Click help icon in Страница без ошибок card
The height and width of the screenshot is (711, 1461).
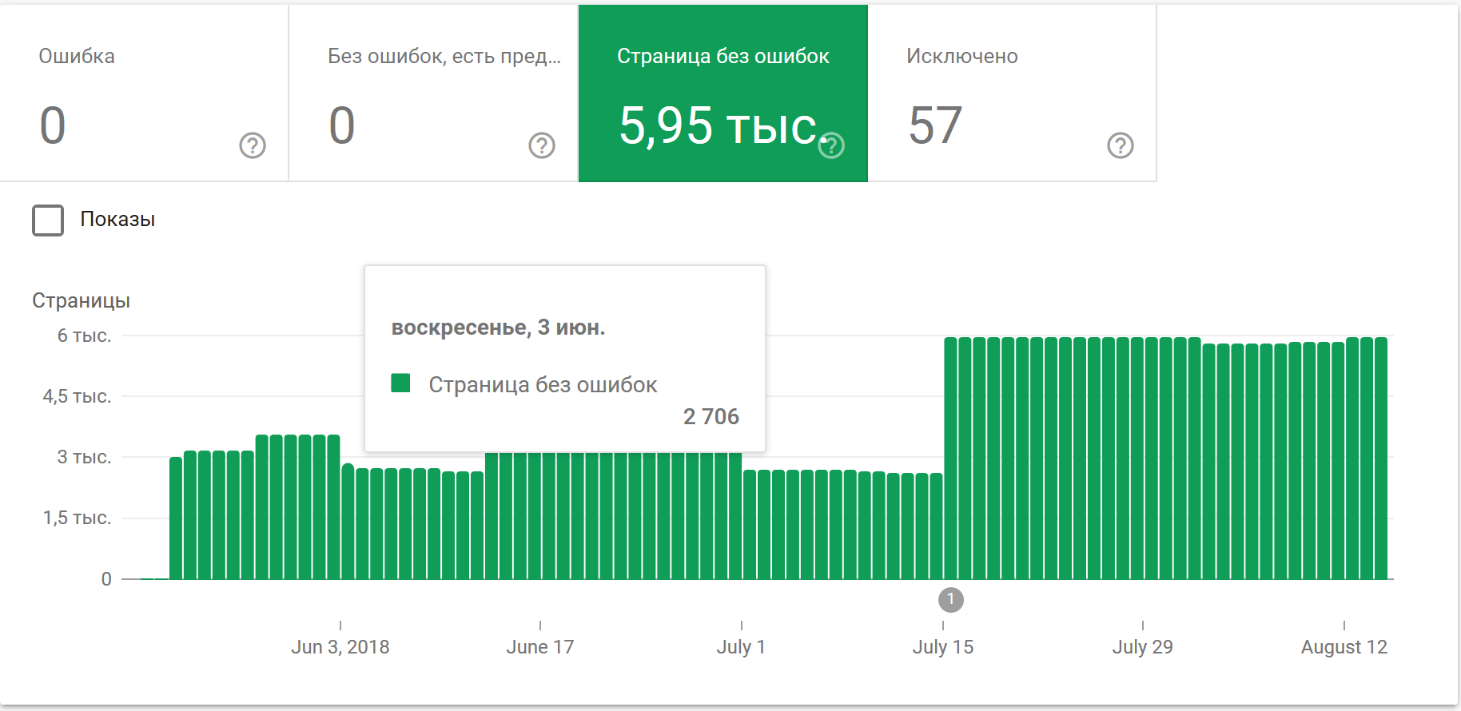(x=831, y=145)
